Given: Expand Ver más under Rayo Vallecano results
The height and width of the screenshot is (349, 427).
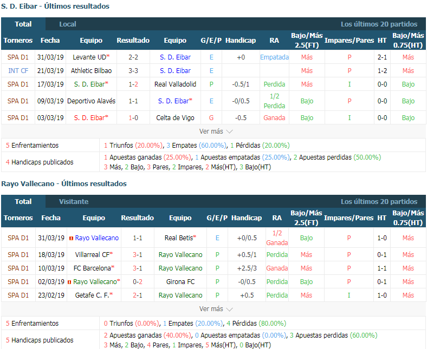Looking at the screenshot, I should (x=216, y=309).
